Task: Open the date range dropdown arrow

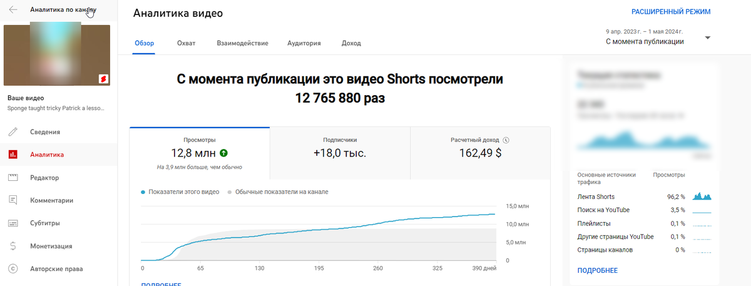Action: 708,38
